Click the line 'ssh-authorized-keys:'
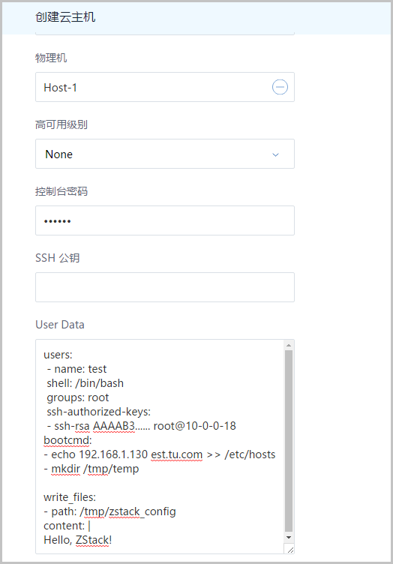The image size is (393, 564). click(98, 412)
